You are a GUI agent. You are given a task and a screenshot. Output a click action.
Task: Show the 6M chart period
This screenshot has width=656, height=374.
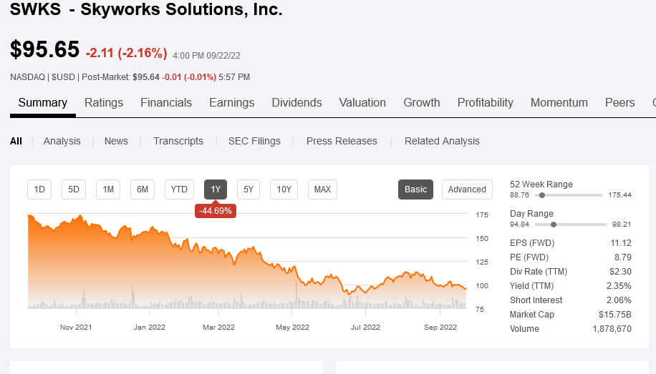click(143, 190)
